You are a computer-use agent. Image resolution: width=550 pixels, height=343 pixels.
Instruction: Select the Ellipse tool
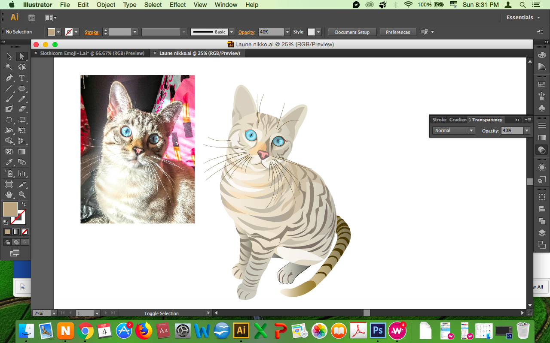(22, 89)
